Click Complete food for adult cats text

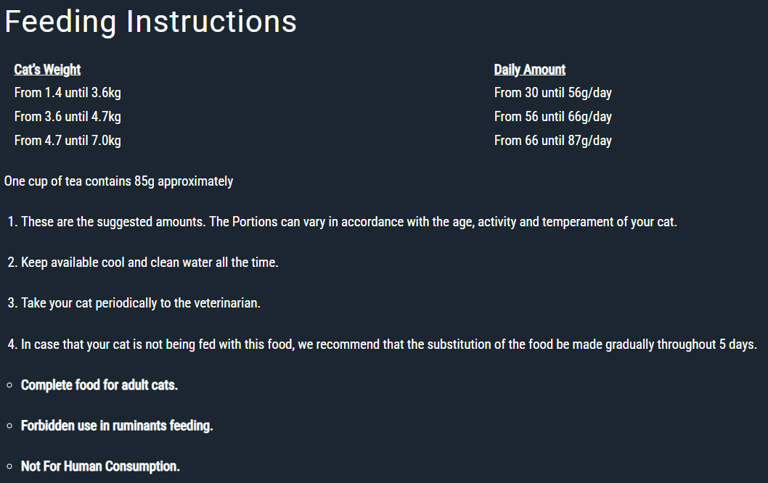99,385
